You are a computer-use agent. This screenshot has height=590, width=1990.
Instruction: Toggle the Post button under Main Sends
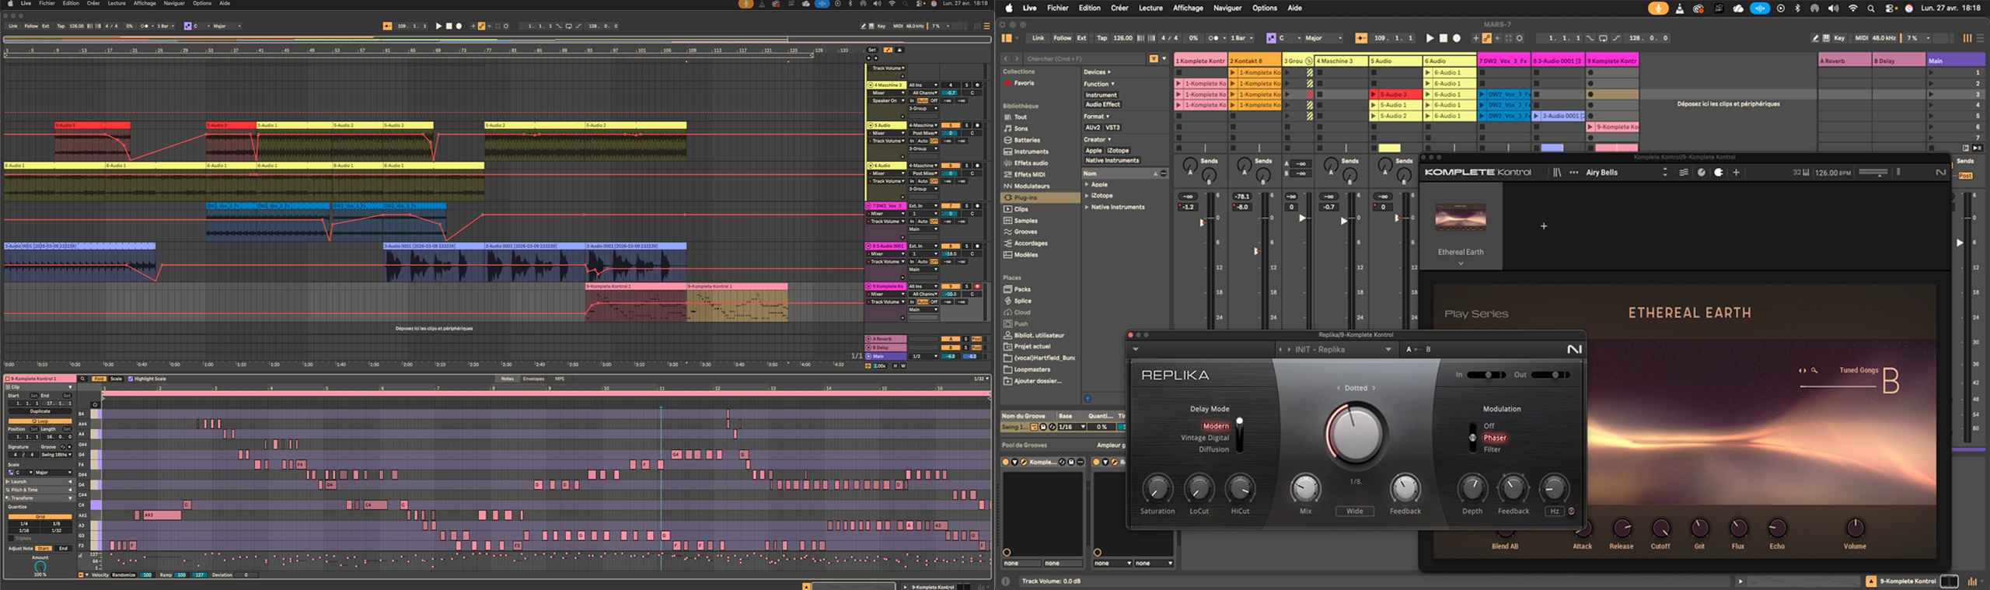coord(1965,176)
